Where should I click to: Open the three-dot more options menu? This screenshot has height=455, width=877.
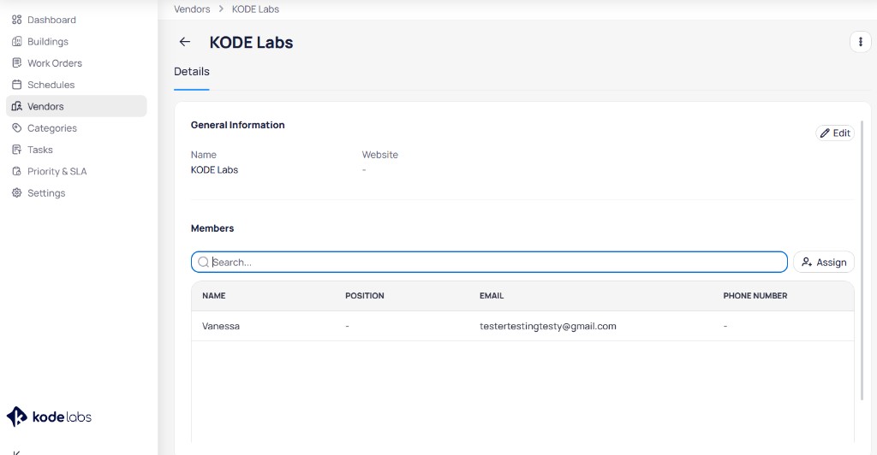860,42
